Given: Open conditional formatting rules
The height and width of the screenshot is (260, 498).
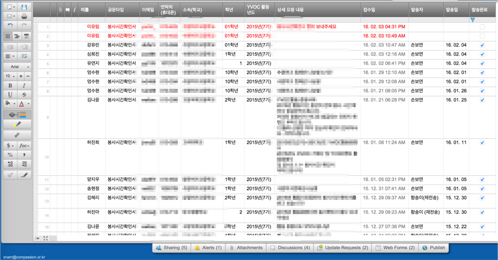Looking at the screenshot, I should (17, 115).
